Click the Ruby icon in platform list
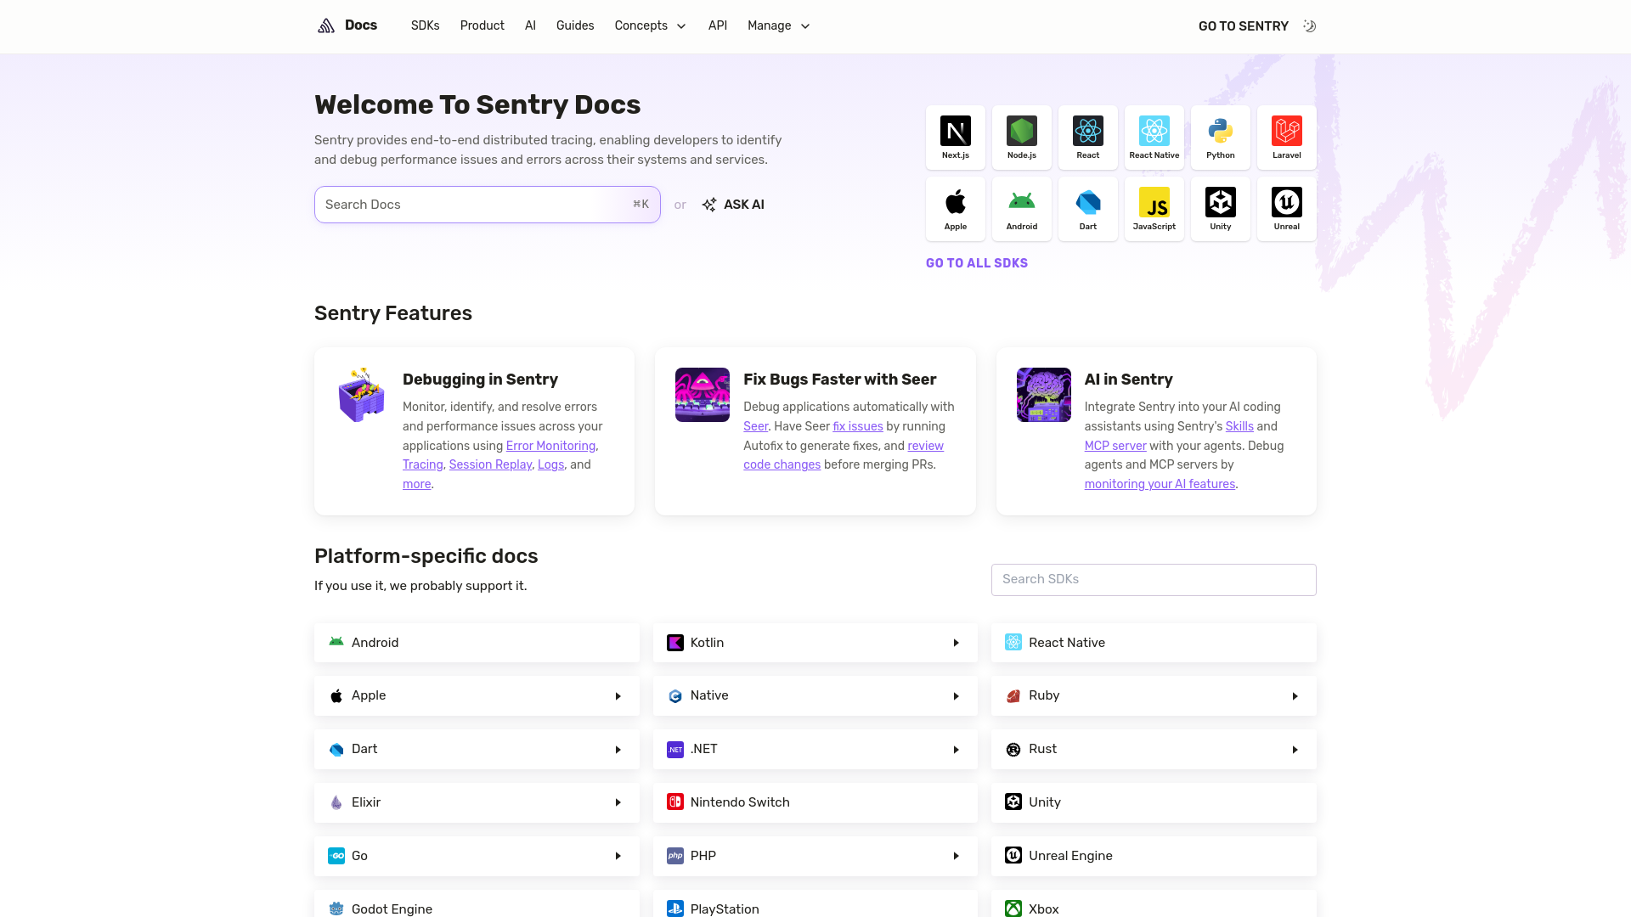The image size is (1631, 917). pyautogui.click(x=1013, y=696)
